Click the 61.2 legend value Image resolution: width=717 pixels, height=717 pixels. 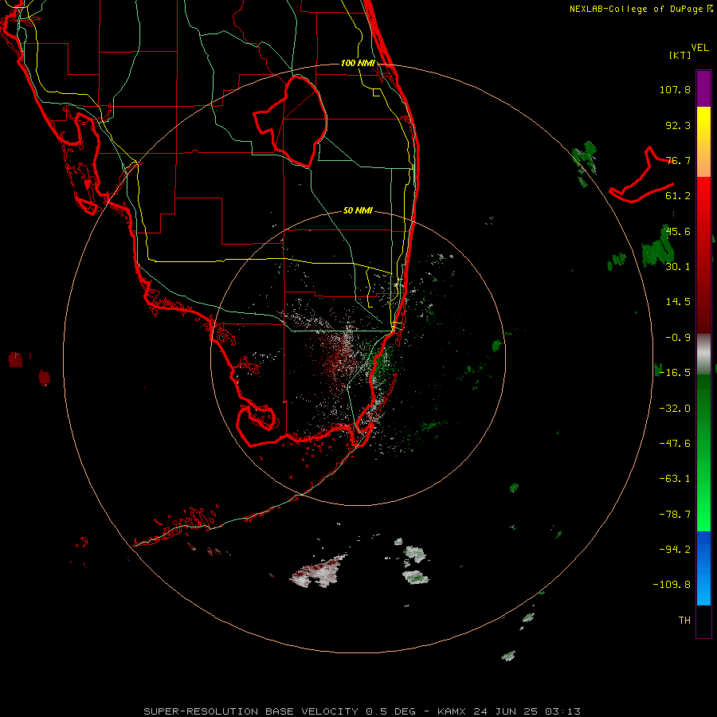pyautogui.click(x=678, y=196)
